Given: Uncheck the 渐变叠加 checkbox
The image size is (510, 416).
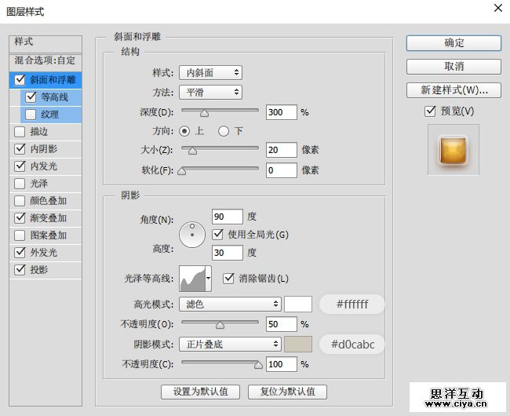Looking at the screenshot, I should coord(20,217).
